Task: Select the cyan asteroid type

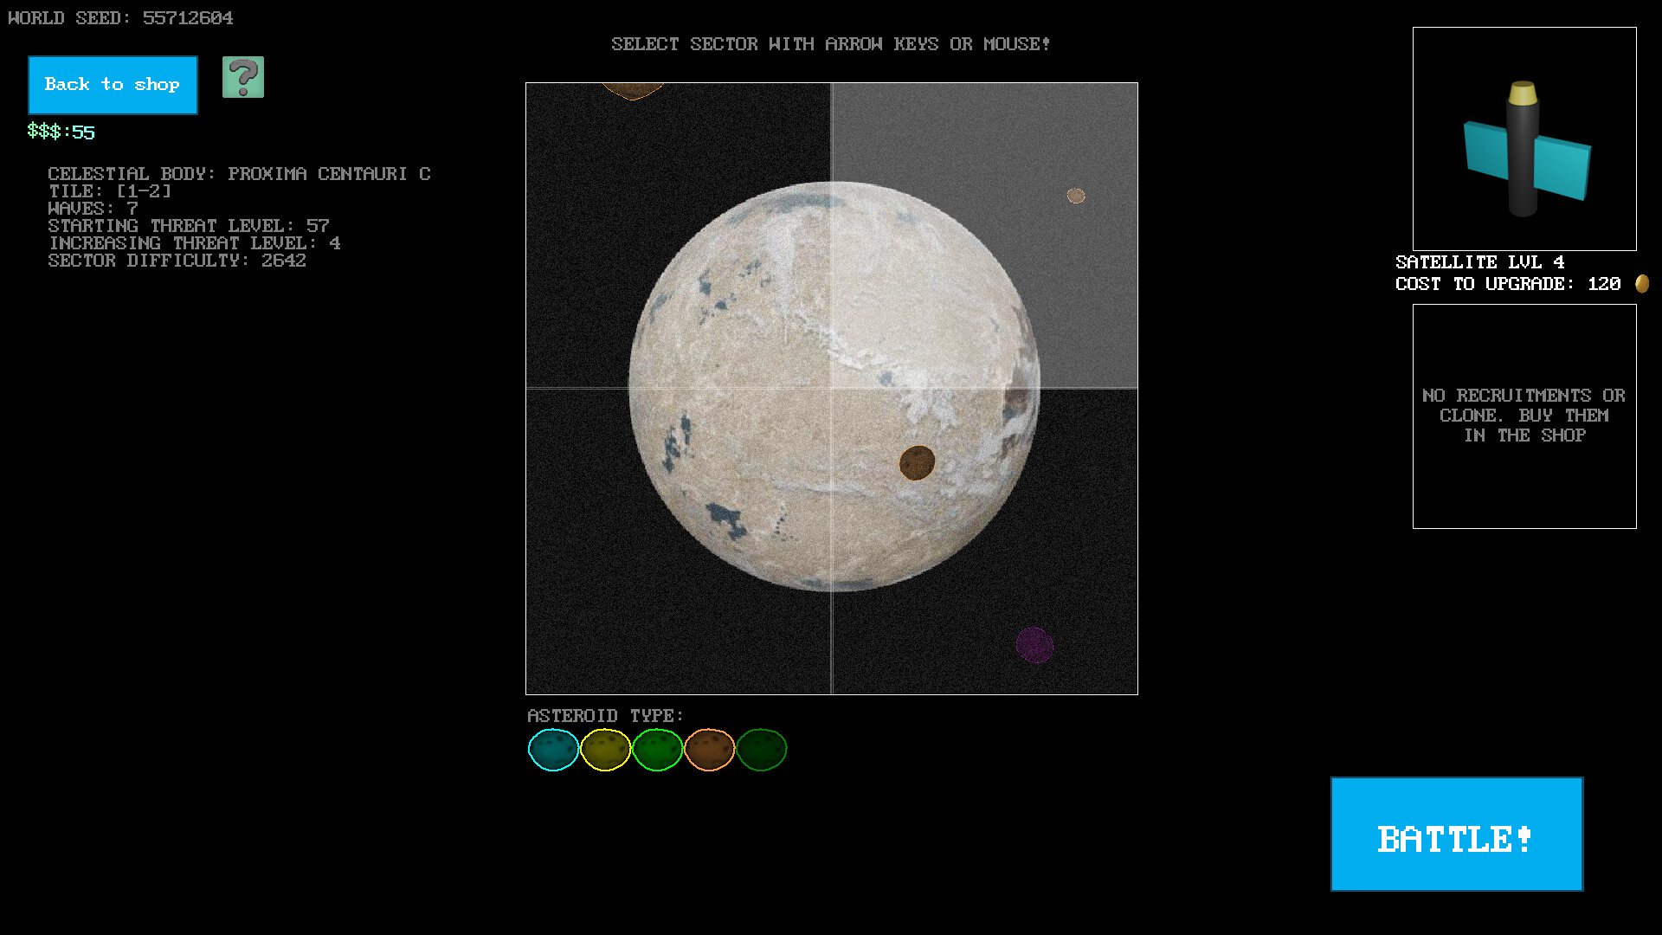Action: (x=553, y=750)
